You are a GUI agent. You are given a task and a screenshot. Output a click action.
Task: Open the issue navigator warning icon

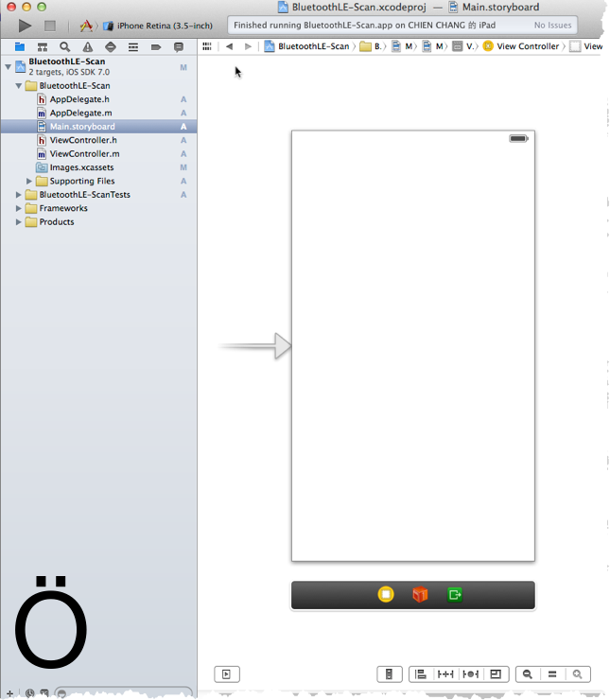click(87, 46)
